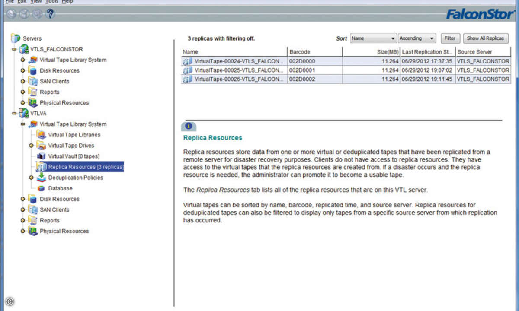Viewport: 519px width, 311px height.
Task: Select the Database icon in tree
Action: [x=41, y=188]
